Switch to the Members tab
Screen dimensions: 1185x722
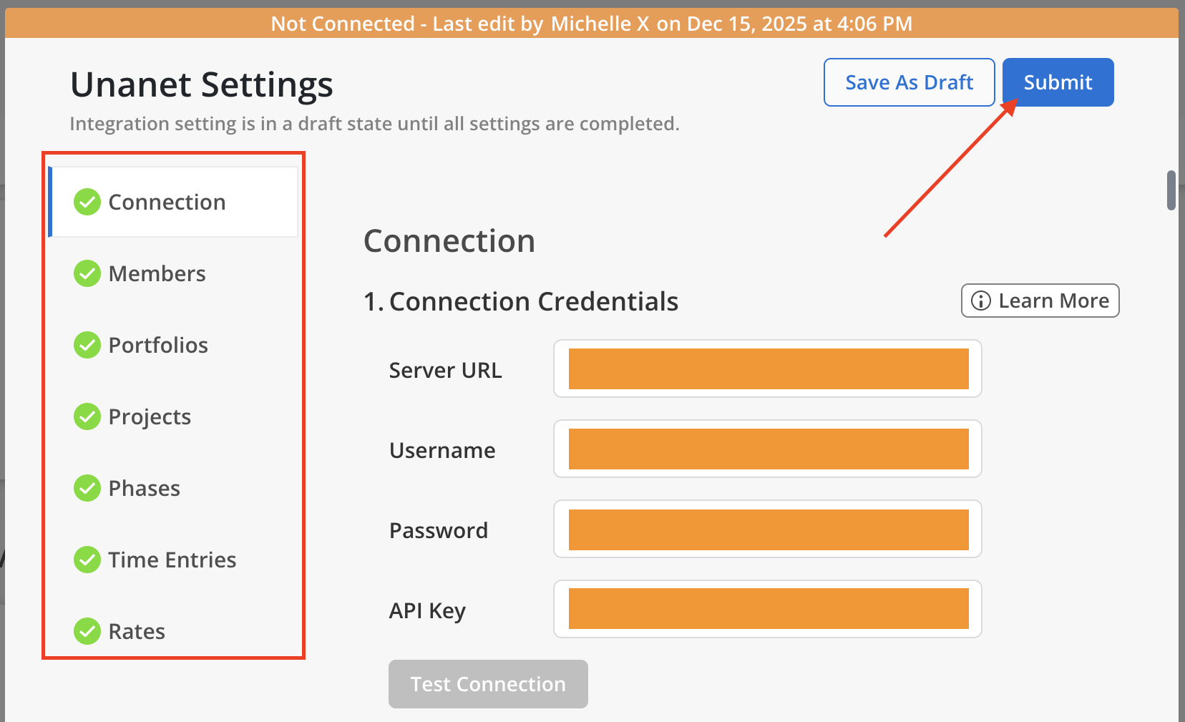173,273
